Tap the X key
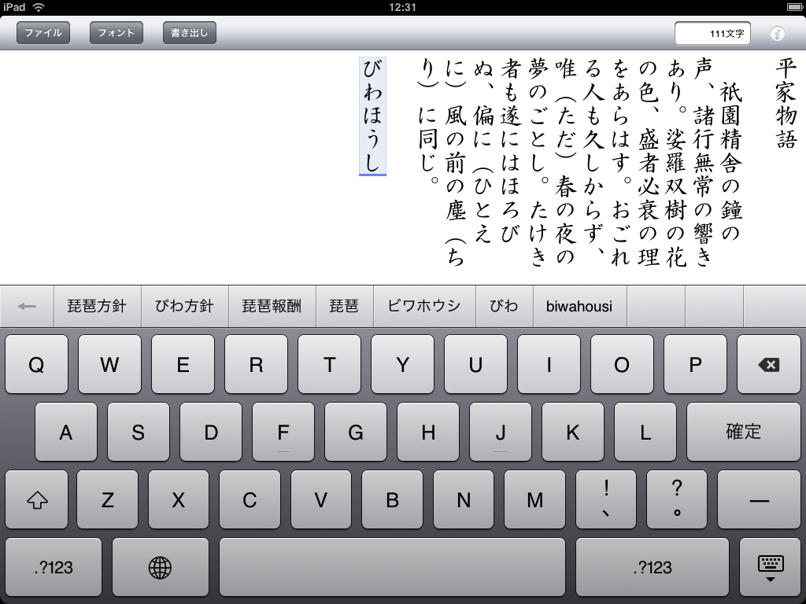Viewport: 806px width, 604px height. click(179, 499)
